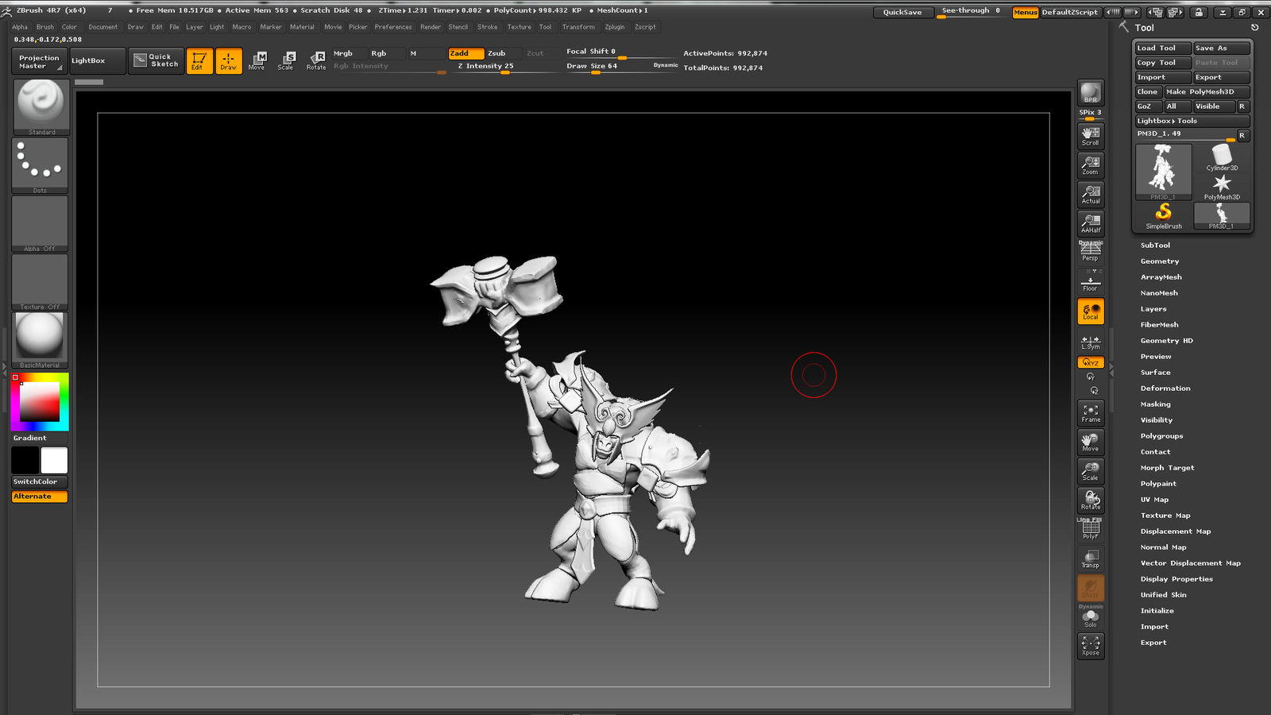The image size is (1271, 715).
Task: Click the Xpose icon
Action: click(x=1091, y=646)
